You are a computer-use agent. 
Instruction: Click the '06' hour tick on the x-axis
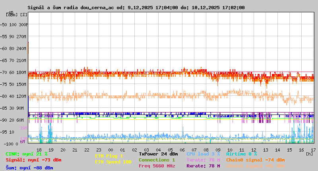[x=182, y=150]
